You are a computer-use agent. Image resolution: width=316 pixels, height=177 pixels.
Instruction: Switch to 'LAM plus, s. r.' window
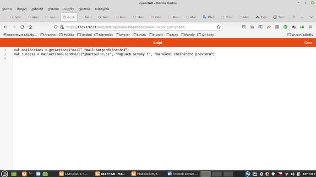[74, 174]
